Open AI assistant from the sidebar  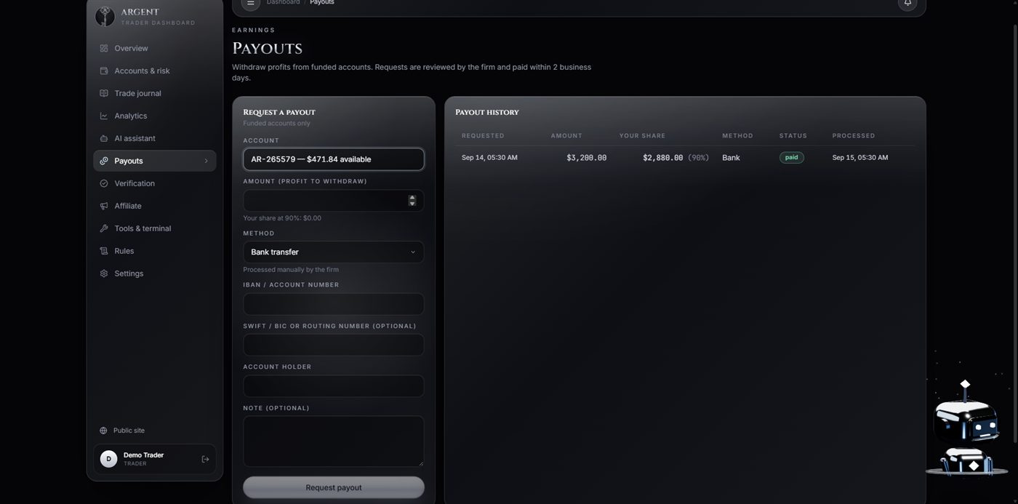click(x=155, y=138)
